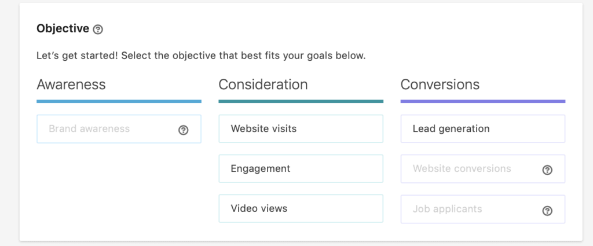Click the blue bar under Awareness
The height and width of the screenshot is (246, 593).
pyautogui.click(x=119, y=101)
